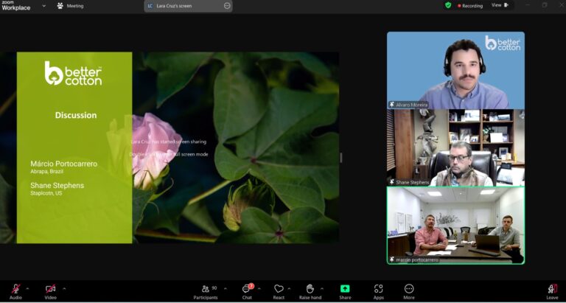Select Shane Stephens's video tile
The width and height of the screenshot is (566, 303).
coord(455,147)
